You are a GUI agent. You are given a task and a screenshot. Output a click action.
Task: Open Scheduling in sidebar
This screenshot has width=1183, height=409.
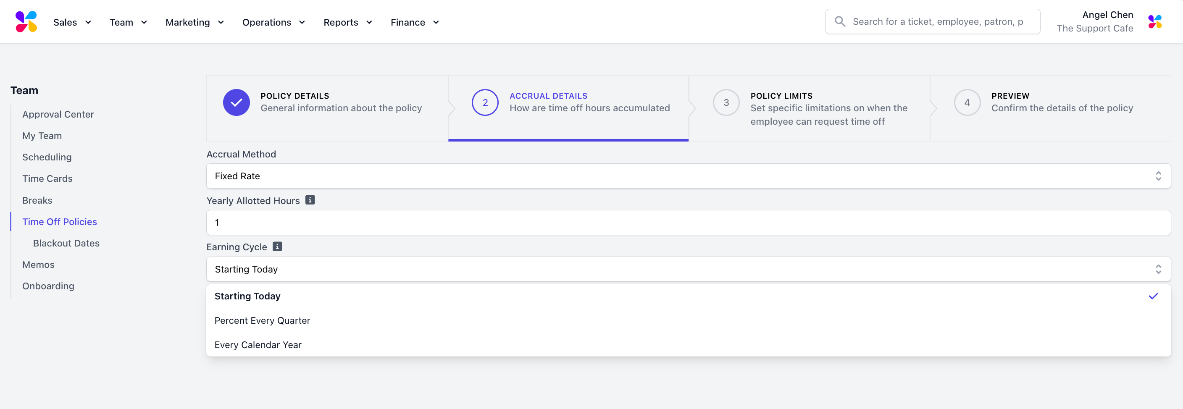pyautogui.click(x=47, y=157)
